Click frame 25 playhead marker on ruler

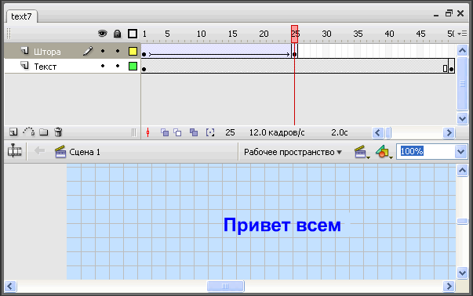pos(295,34)
